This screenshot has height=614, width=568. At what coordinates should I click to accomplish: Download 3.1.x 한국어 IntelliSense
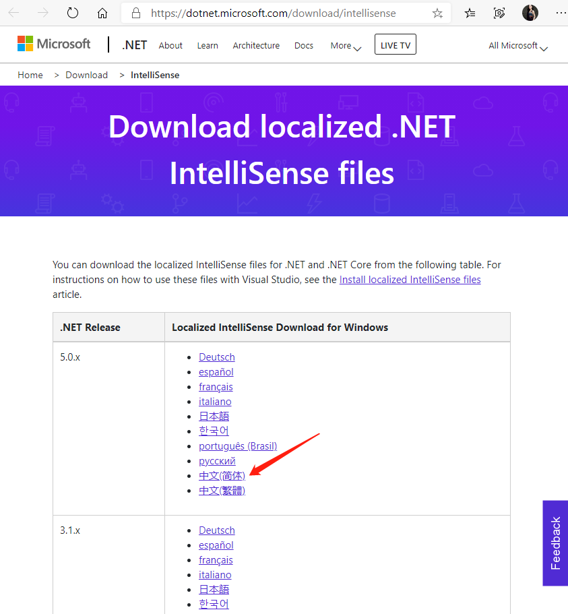[x=214, y=604]
